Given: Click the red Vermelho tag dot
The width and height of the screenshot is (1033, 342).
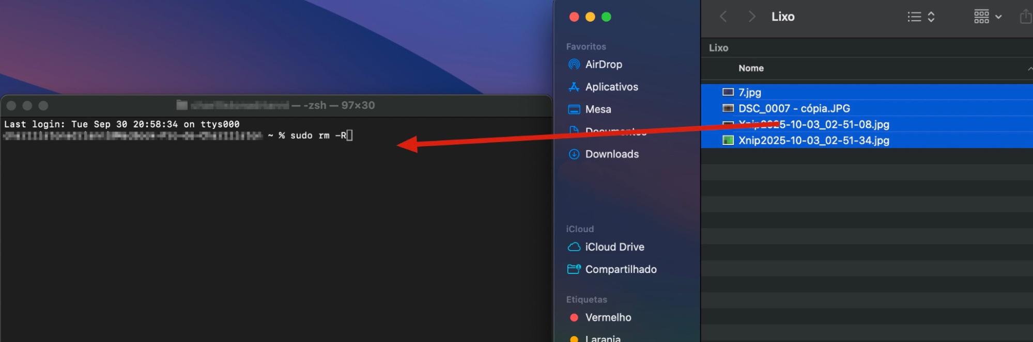Looking at the screenshot, I should (x=574, y=318).
